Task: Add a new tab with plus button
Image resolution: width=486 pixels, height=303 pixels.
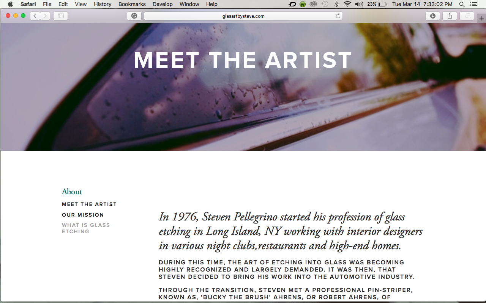Action: pos(481,18)
